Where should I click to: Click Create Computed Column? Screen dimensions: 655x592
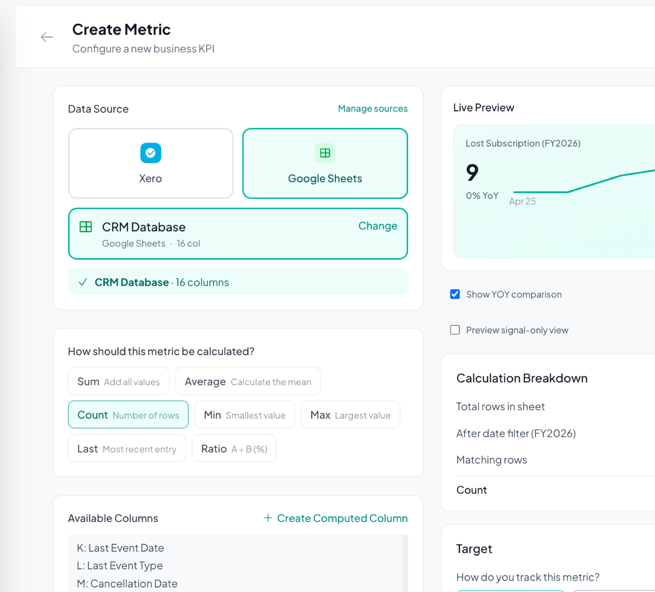coord(343,518)
